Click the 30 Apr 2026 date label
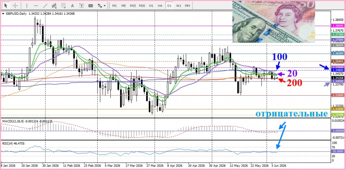The height and width of the screenshot is (170, 346). pyautogui.click(x=218, y=166)
